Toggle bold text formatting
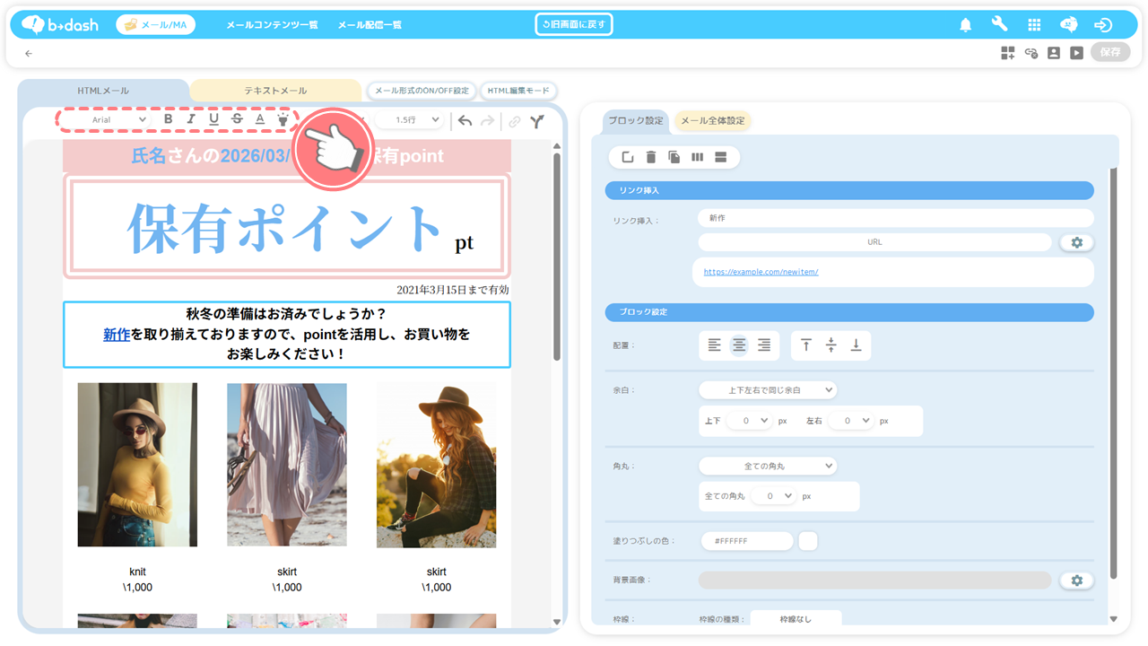 (168, 119)
